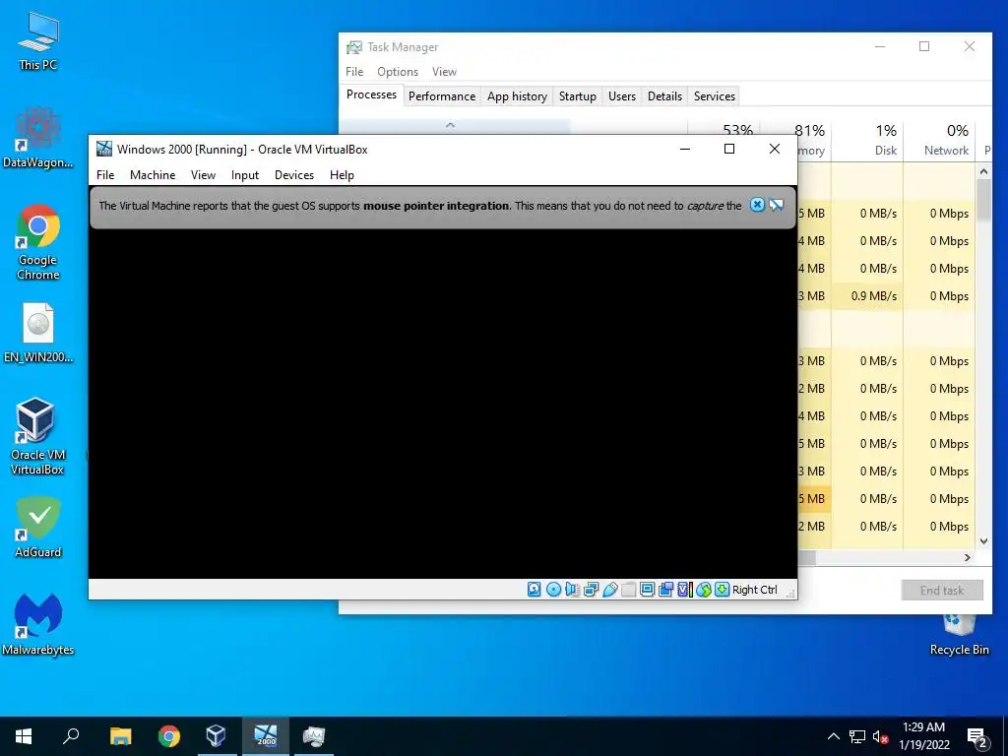This screenshot has width=1008, height=756.
Task: Select the EN_WIN200 ISO file on desktop
Action: pos(38,334)
